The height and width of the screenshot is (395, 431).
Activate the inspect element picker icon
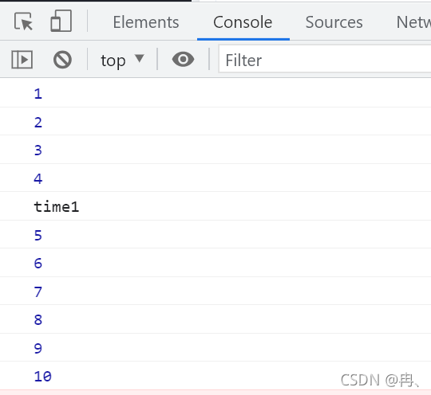23,22
